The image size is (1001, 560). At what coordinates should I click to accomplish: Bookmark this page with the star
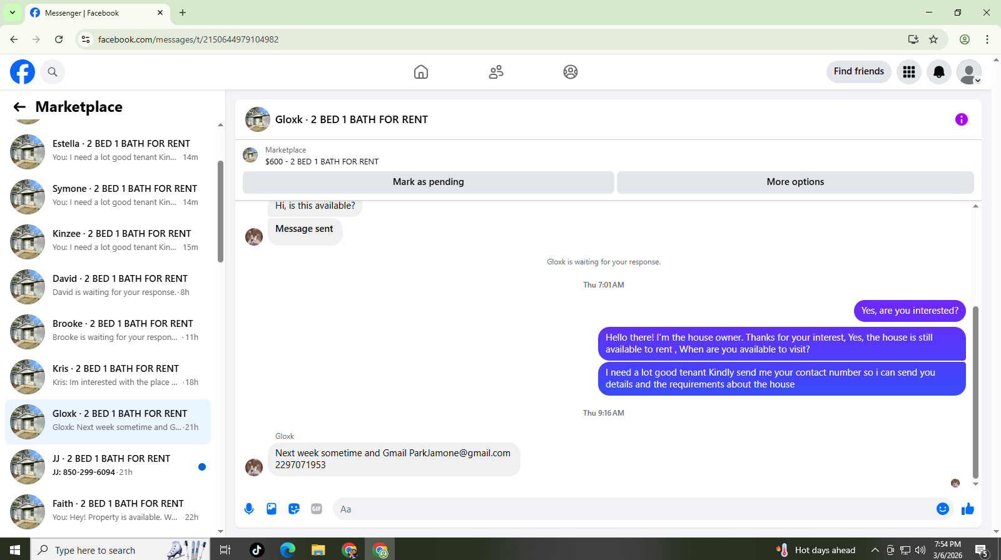coord(933,39)
